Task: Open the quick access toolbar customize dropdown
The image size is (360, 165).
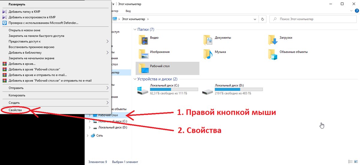Action: pos(113,4)
